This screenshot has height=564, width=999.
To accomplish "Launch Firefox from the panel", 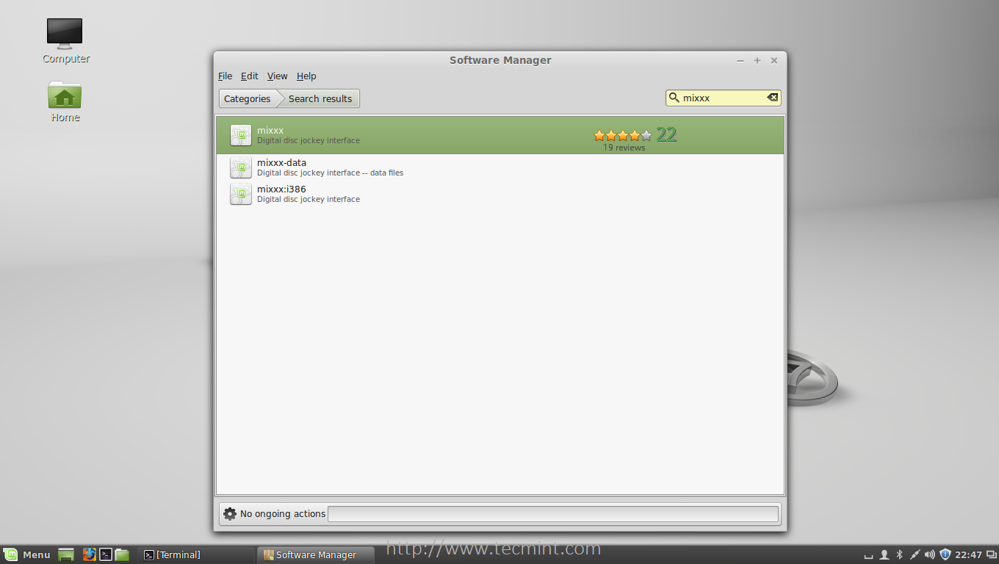I will coord(89,554).
